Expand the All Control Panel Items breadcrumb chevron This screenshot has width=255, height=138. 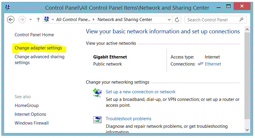(94, 20)
